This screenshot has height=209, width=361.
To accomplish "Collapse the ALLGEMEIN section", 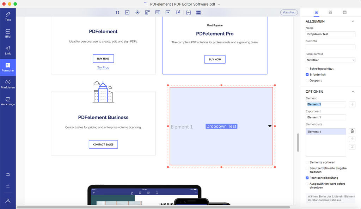I will [353, 21].
